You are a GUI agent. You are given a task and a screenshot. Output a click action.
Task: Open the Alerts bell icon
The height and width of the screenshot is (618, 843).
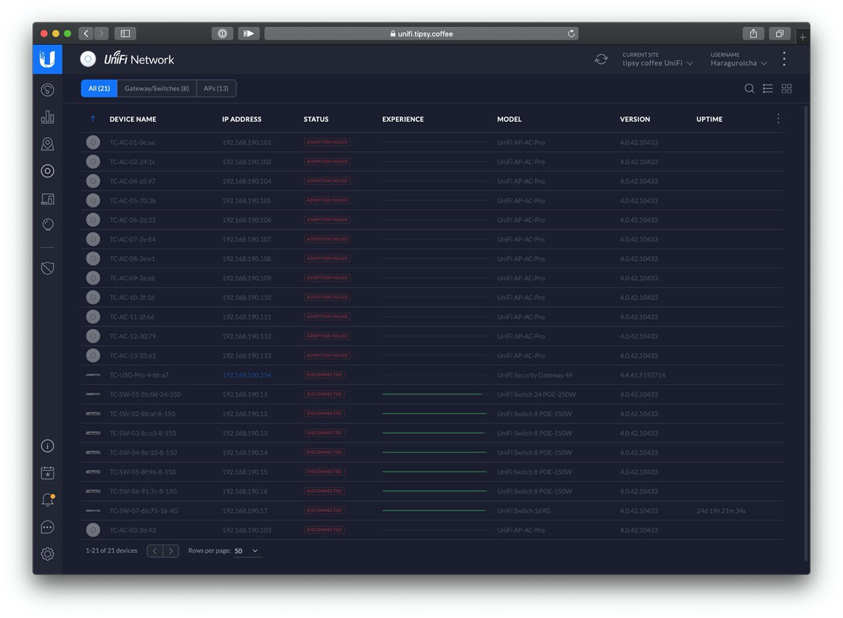(47, 500)
